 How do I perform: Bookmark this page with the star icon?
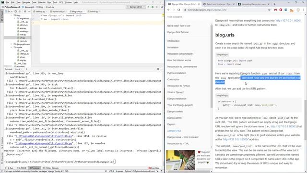point(269,10)
